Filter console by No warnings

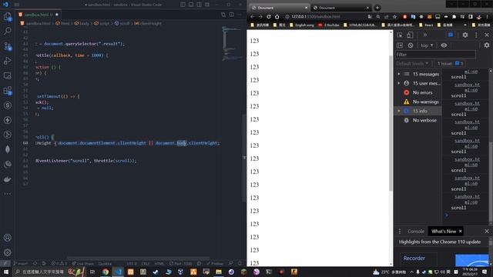(x=418, y=102)
